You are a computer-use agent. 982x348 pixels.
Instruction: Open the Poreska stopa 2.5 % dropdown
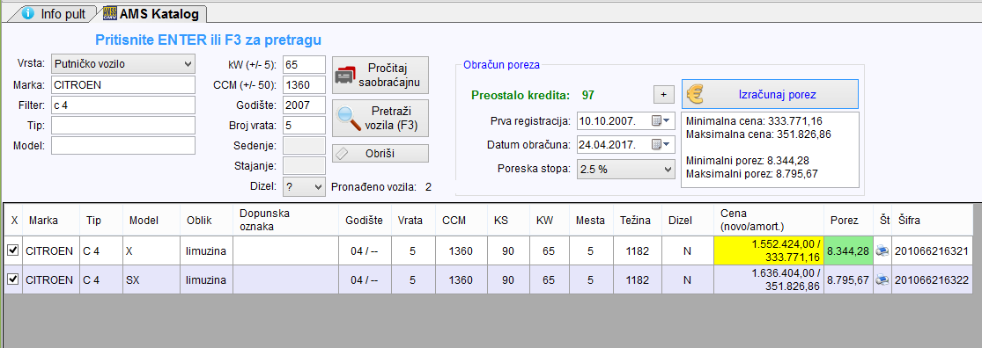click(x=625, y=170)
